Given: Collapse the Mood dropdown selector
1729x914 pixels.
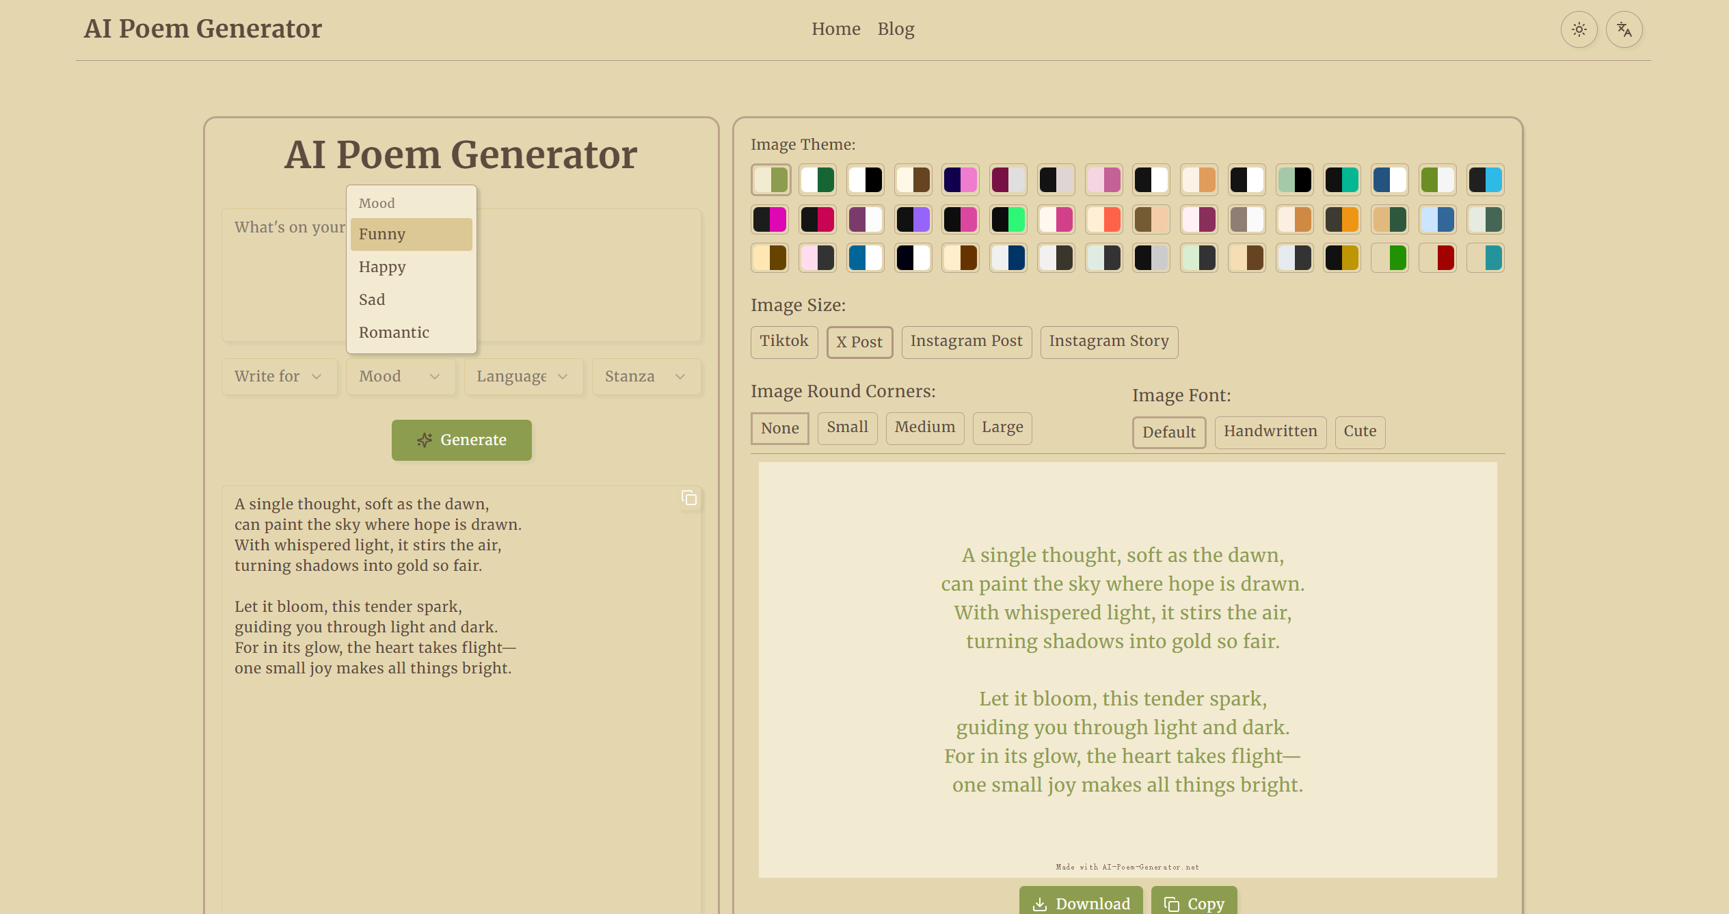Looking at the screenshot, I should click(x=400, y=377).
